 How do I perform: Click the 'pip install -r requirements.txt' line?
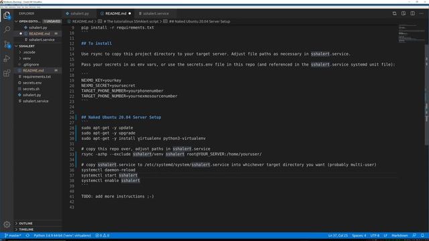pos(117,27)
